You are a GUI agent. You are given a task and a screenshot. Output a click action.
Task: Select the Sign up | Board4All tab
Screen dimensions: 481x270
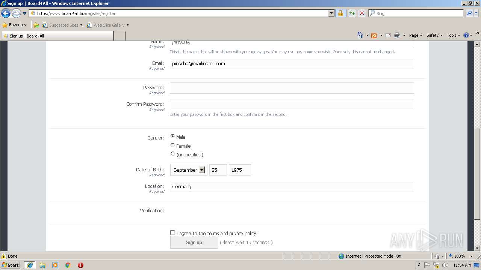(57, 36)
